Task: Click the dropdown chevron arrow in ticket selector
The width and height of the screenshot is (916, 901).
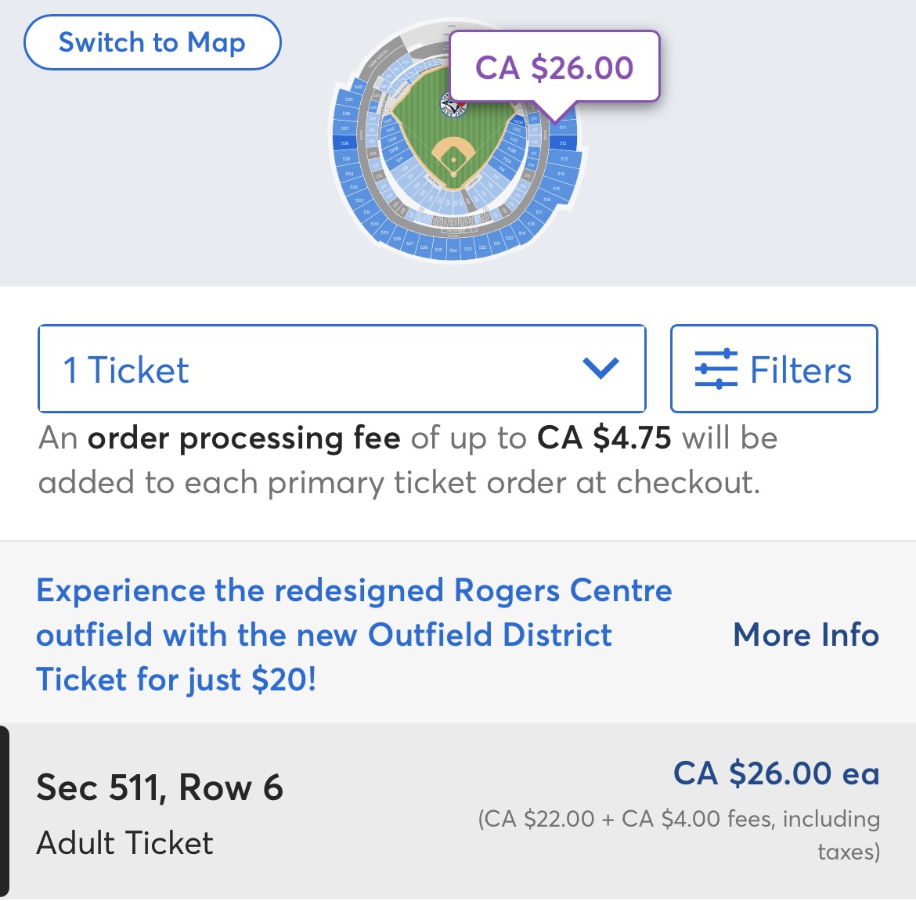Action: click(600, 367)
